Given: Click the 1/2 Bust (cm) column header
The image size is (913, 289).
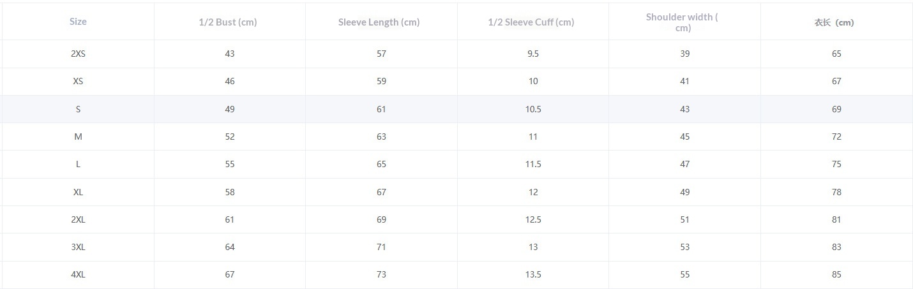Looking at the screenshot, I should point(228,22).
